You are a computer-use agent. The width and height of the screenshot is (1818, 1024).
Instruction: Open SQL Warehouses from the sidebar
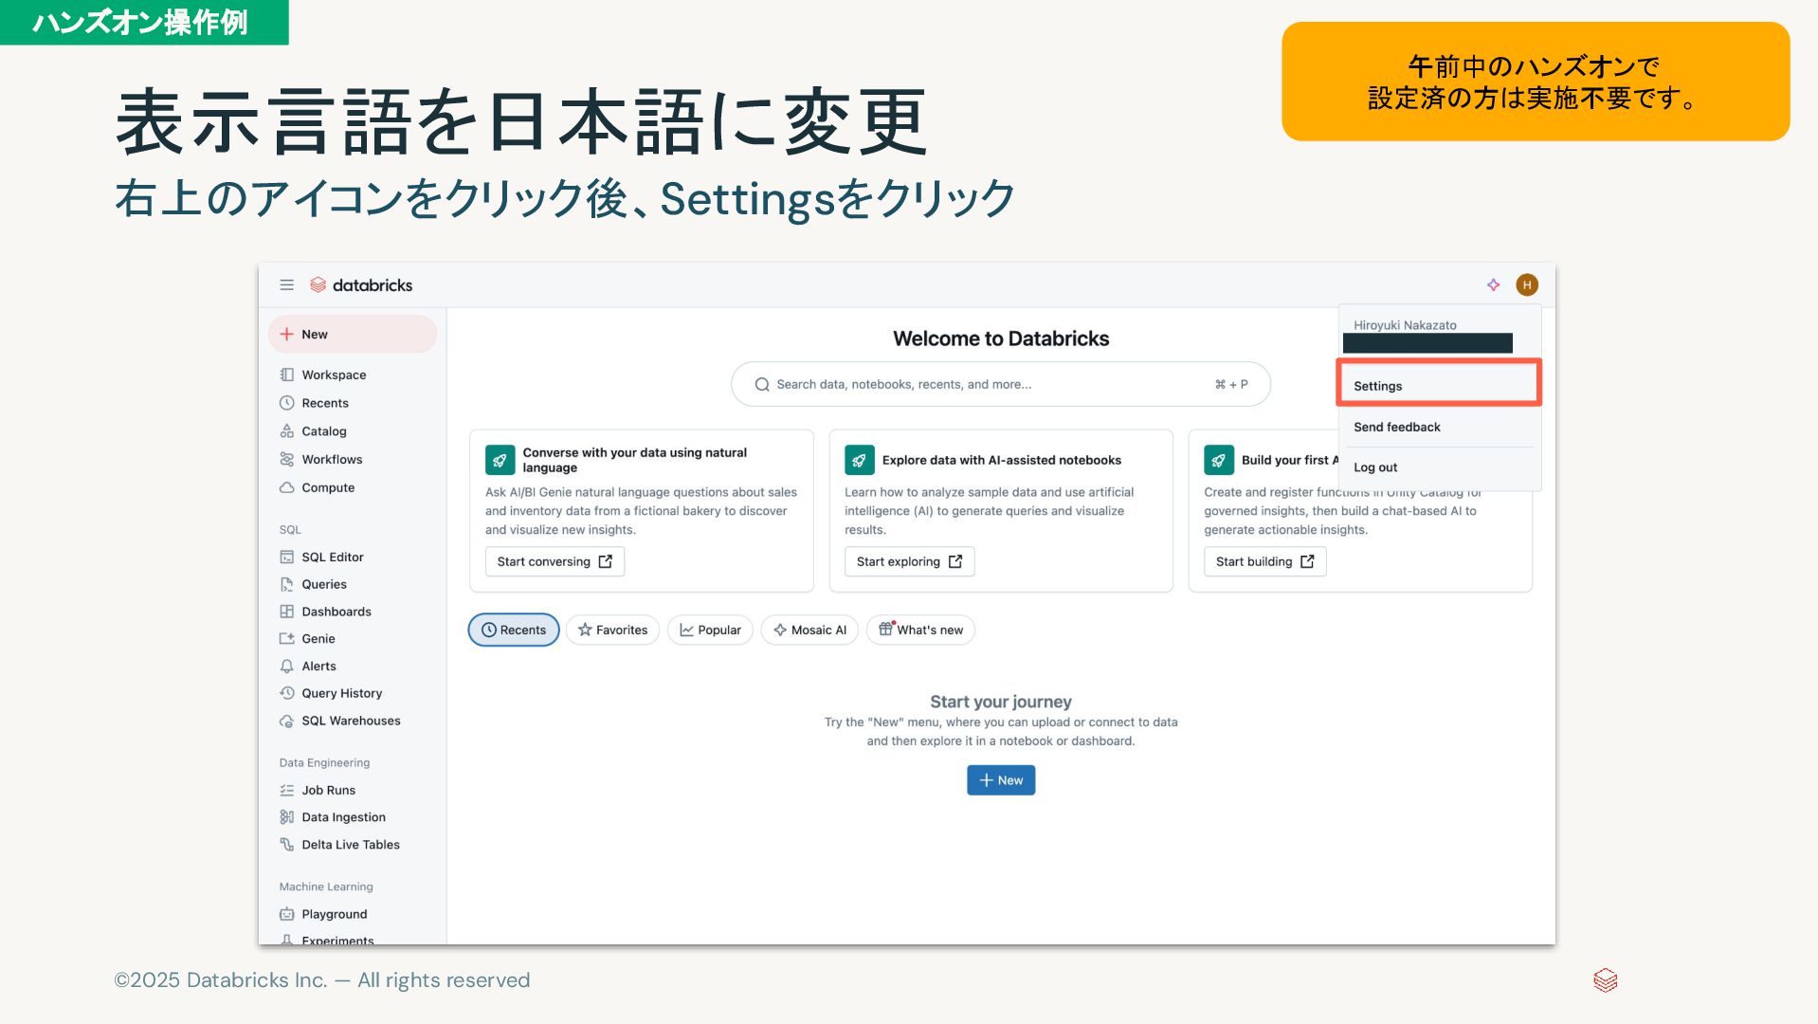(351, 722)
